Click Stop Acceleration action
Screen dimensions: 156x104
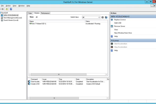121,47
